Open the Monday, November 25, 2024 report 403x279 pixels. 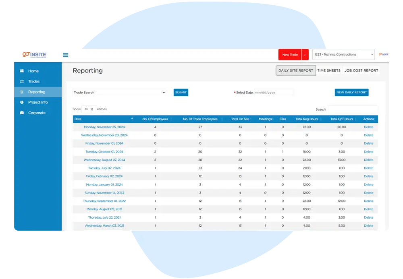pyautogui.click(x=104, y=127)
